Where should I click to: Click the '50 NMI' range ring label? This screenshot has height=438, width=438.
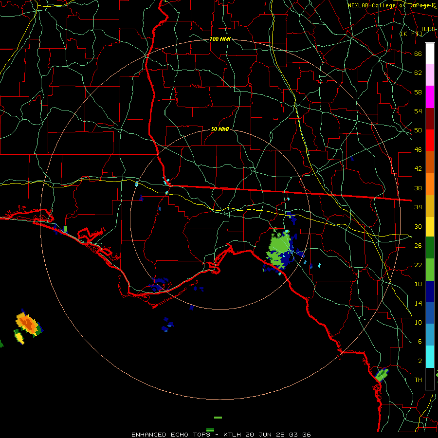(x=220, y=129)
